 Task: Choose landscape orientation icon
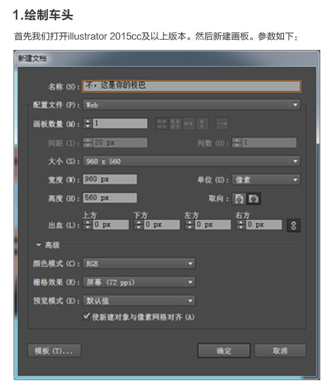click(x=254, y=199)
